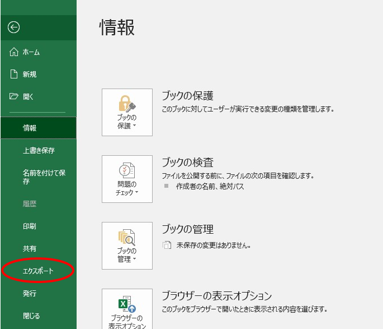The width and height of the screenshot is (383, 329).
Task: Expand the ブックの保護 dropdown button
Action: pos(127,112)
